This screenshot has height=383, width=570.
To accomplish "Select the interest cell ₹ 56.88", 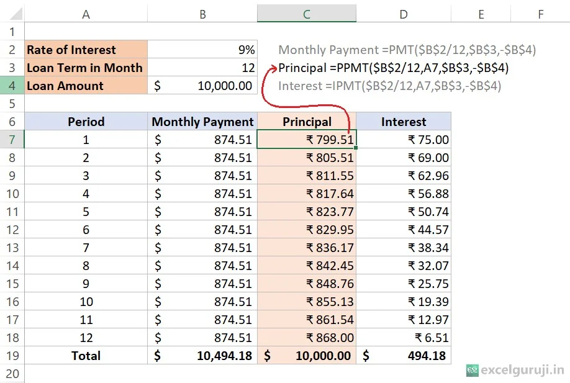I will (404, 193).
